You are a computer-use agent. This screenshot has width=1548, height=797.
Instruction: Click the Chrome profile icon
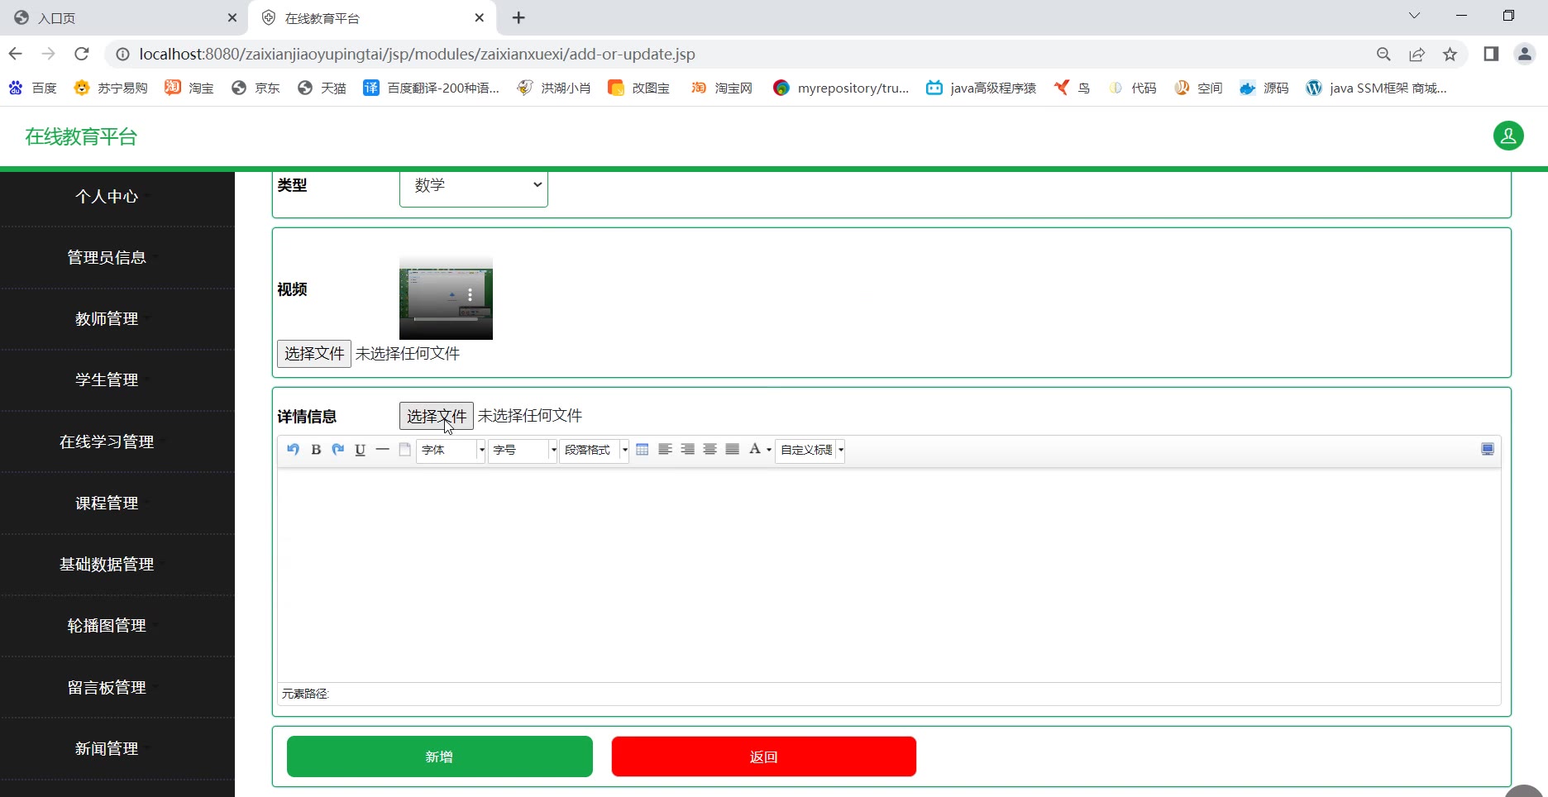1524,54
